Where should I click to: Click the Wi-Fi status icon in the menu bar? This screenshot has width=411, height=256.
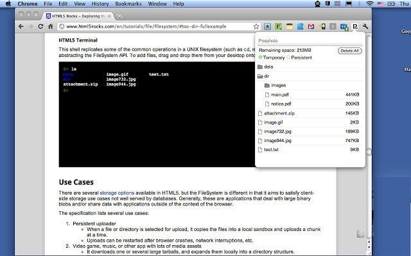click(x=370, y=4)
